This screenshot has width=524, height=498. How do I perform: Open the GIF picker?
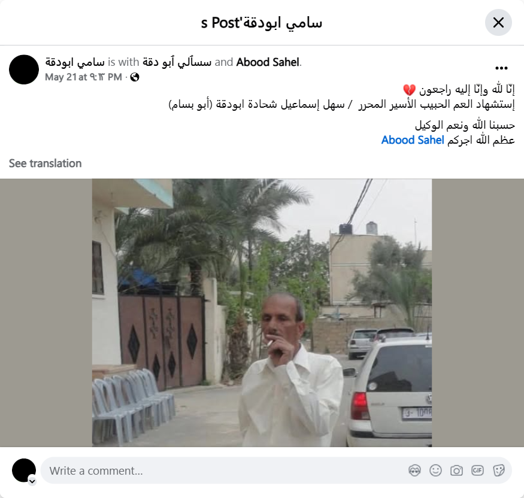tap(477, 470)
